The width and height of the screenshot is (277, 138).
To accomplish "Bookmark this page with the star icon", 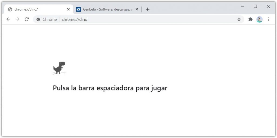I will pos(239,19).
